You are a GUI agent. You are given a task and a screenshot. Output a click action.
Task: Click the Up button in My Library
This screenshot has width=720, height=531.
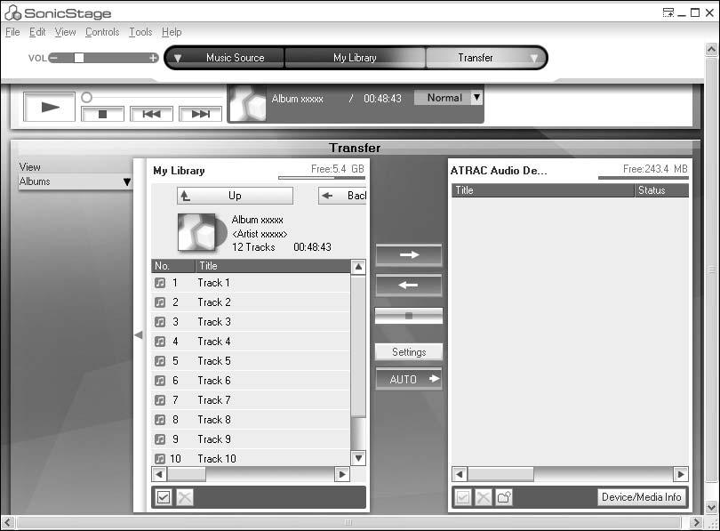tap(235, 196)
